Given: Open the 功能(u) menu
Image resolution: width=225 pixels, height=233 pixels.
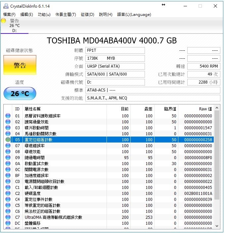Looking at the screenshot, I should click(44, 15).
